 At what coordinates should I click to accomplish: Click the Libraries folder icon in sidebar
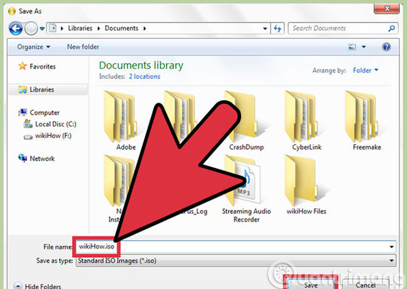pyautogui.click(x=23, y=89)
